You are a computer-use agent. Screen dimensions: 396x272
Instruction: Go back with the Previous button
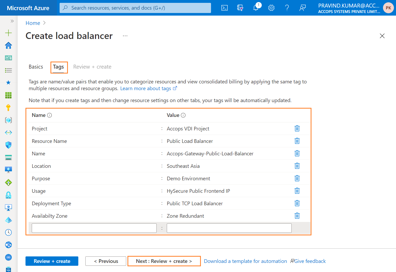[x=106, y=261]
